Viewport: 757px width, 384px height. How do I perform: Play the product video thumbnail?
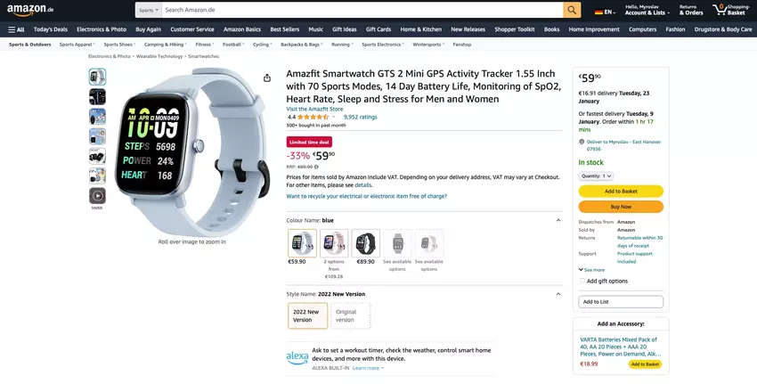(x=97, y=196)
